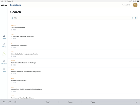Open options for The Complicated Path
This screenshot has height=105, width=140.
[137, 28]
